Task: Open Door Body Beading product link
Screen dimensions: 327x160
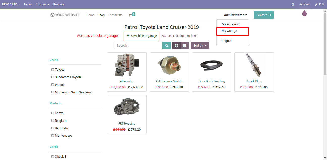Action: coord(211,81)
